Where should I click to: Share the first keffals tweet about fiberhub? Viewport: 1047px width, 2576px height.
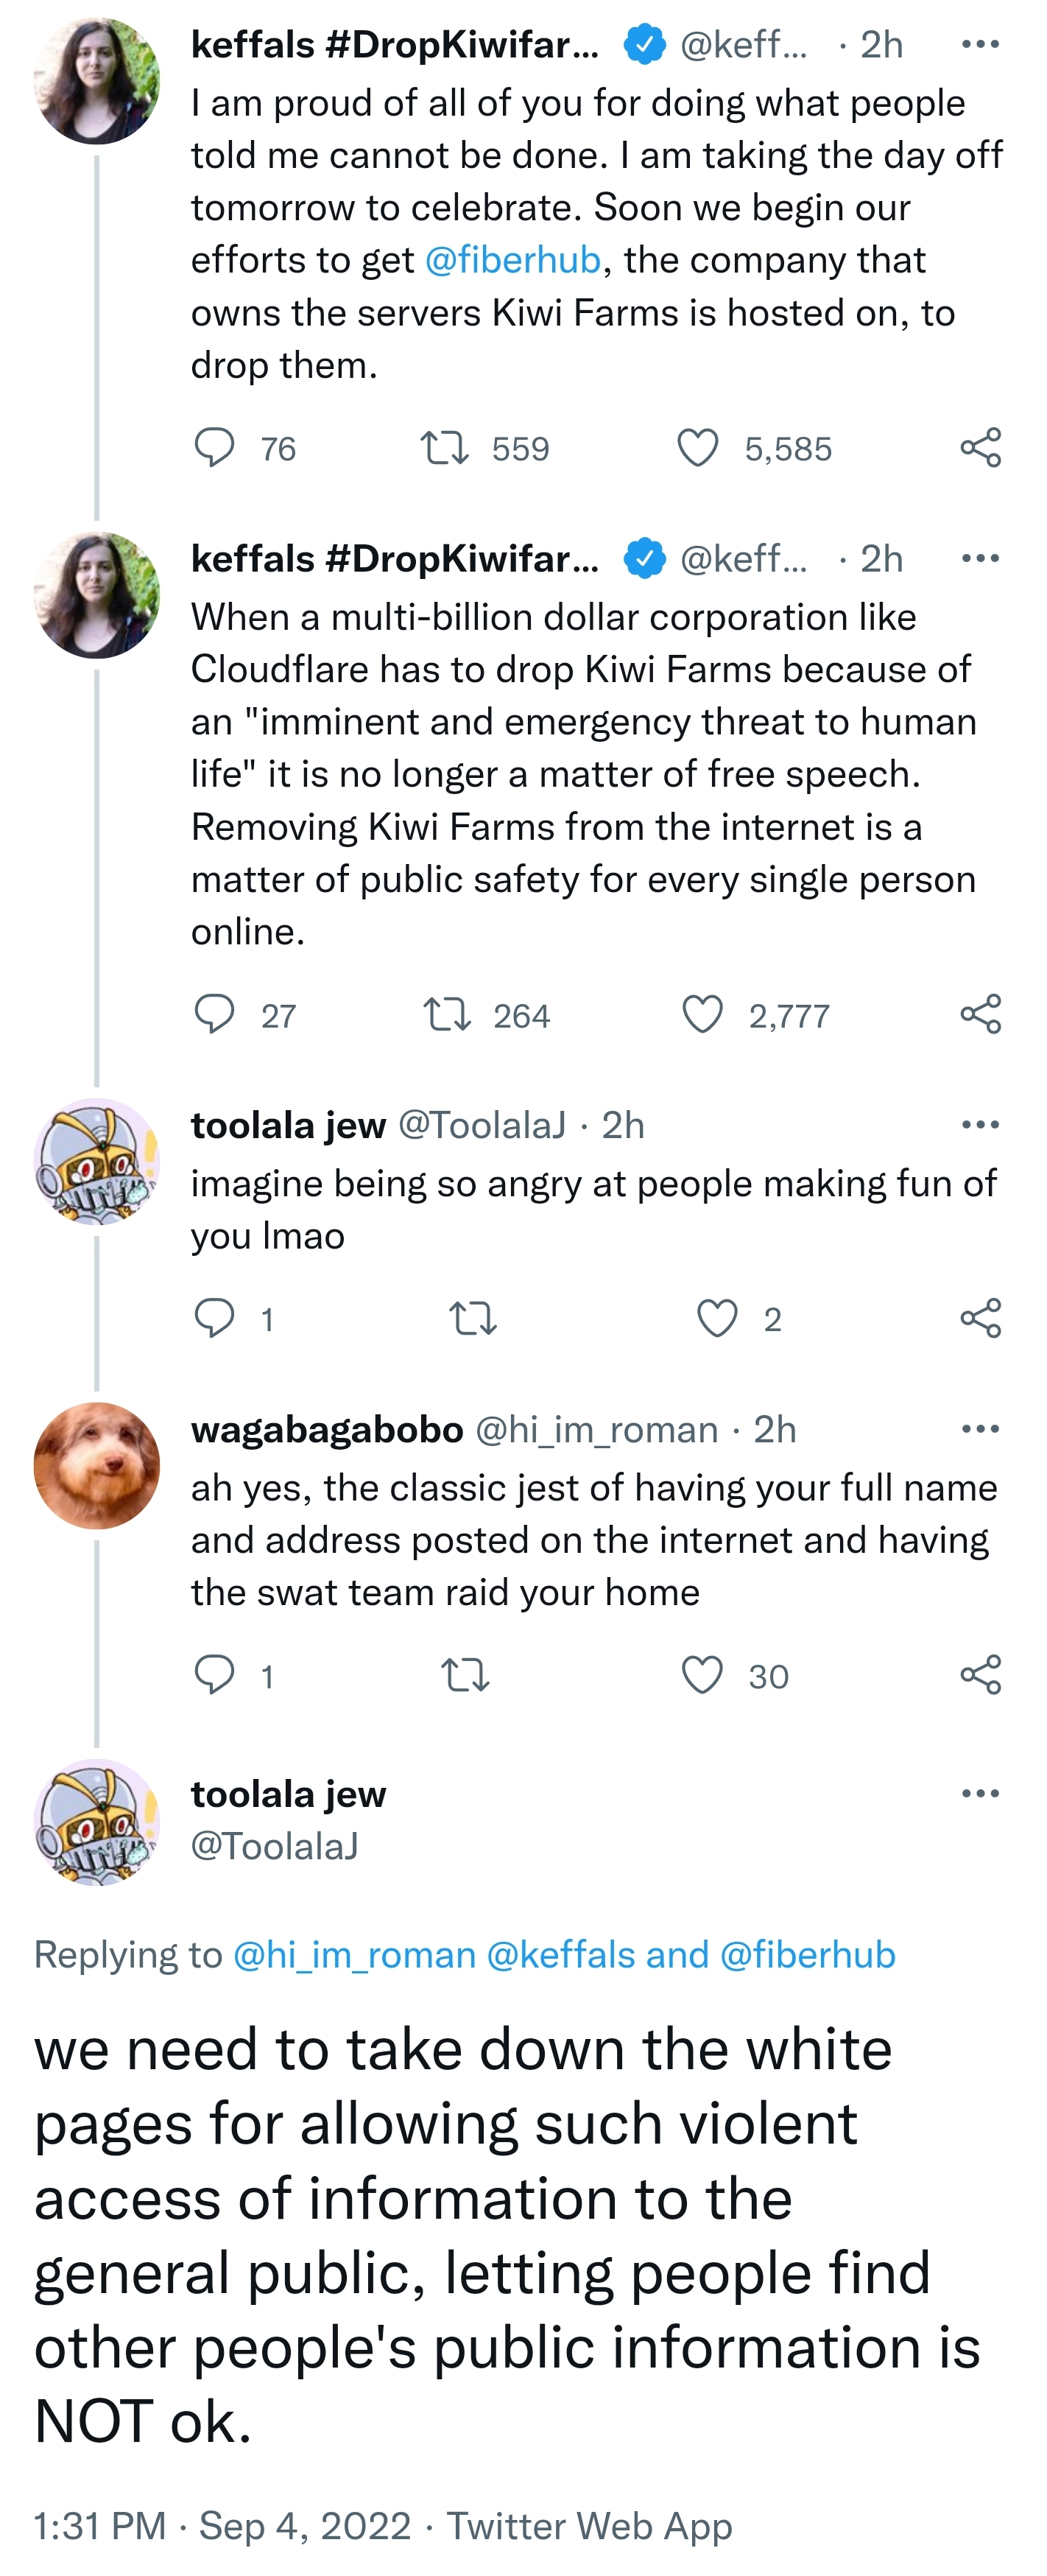coord(980,447)
